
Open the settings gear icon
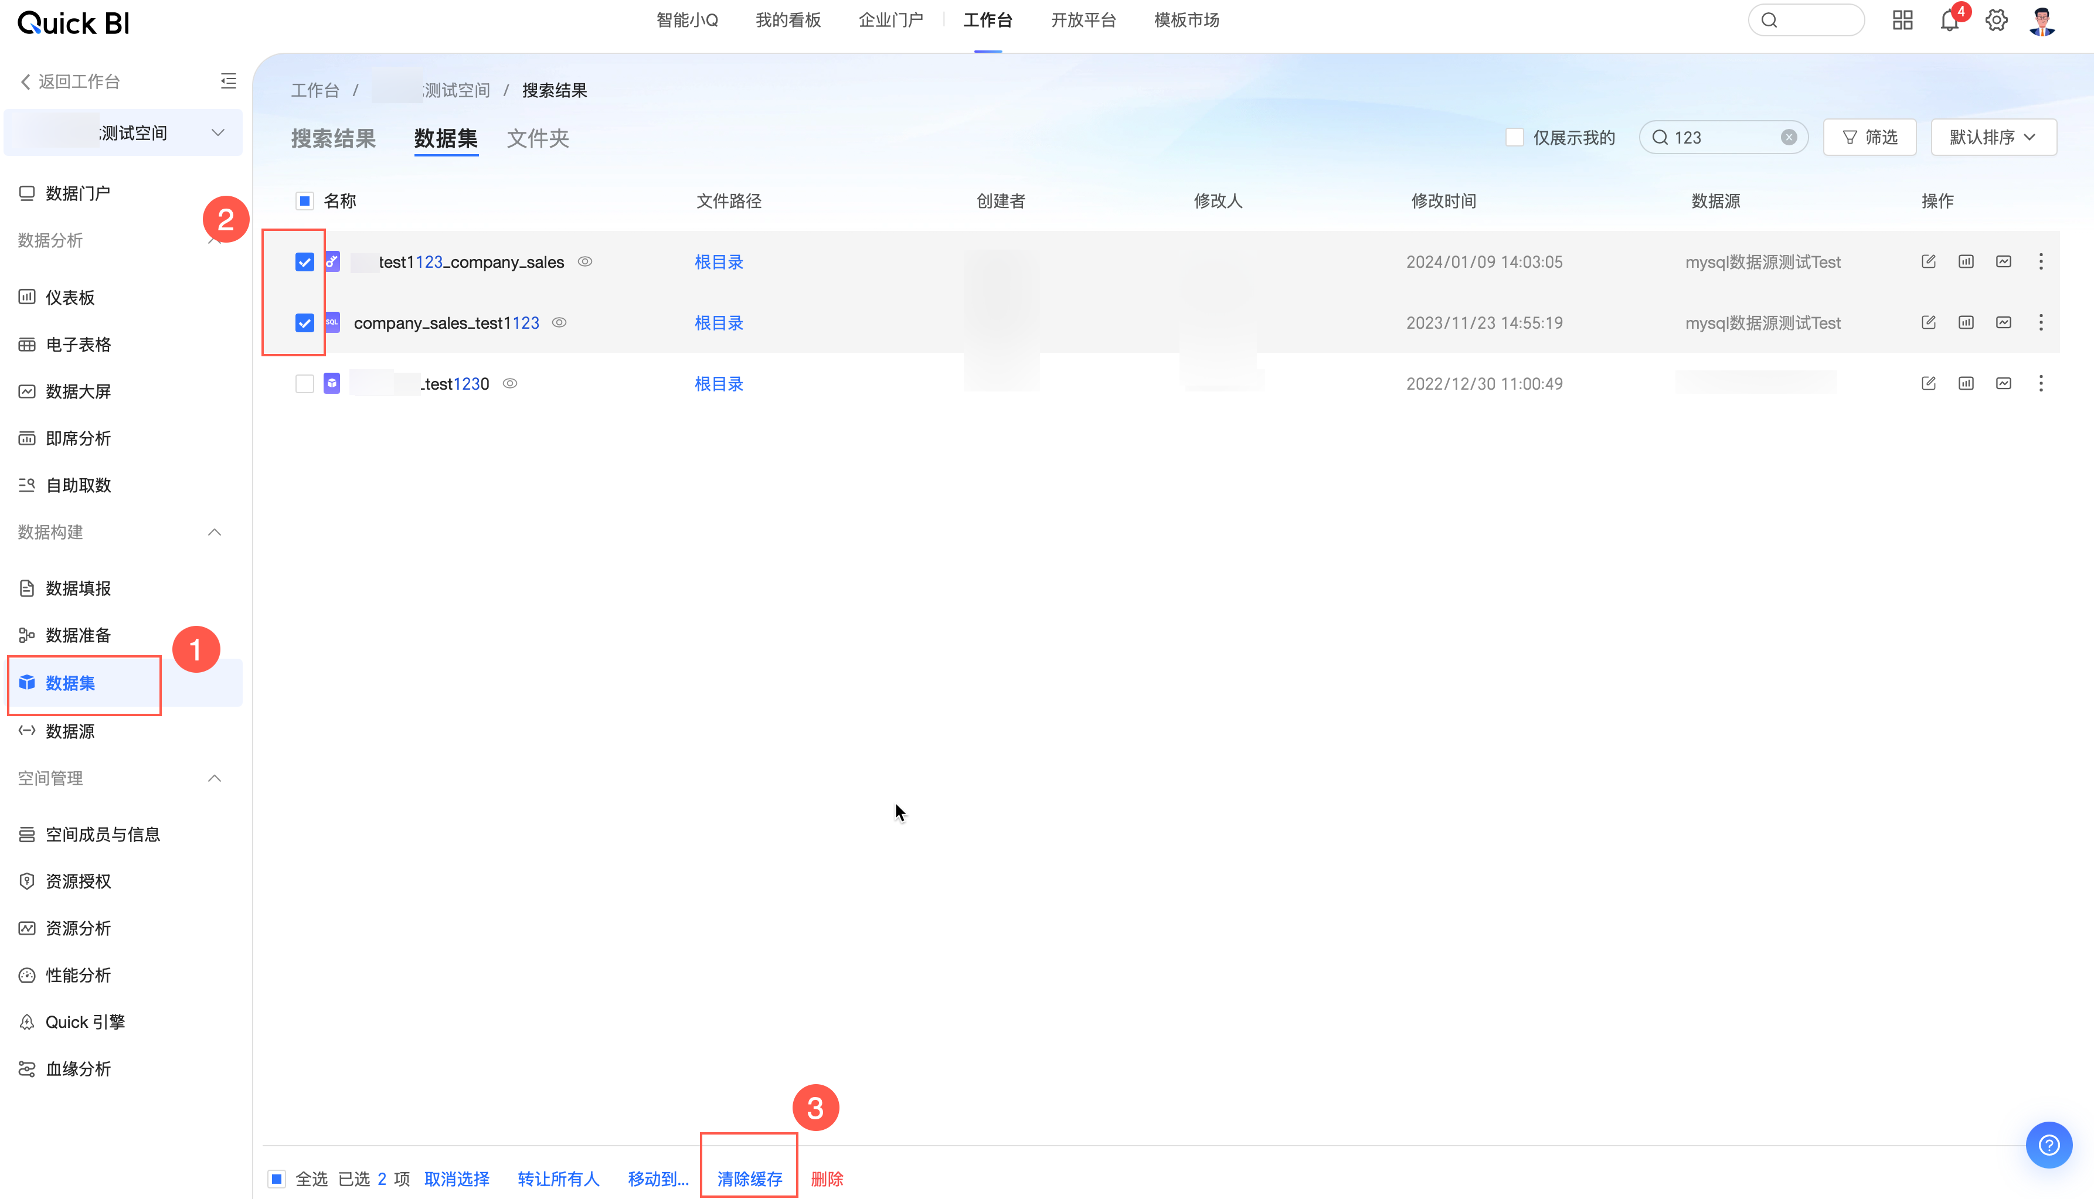[1996, 21]
